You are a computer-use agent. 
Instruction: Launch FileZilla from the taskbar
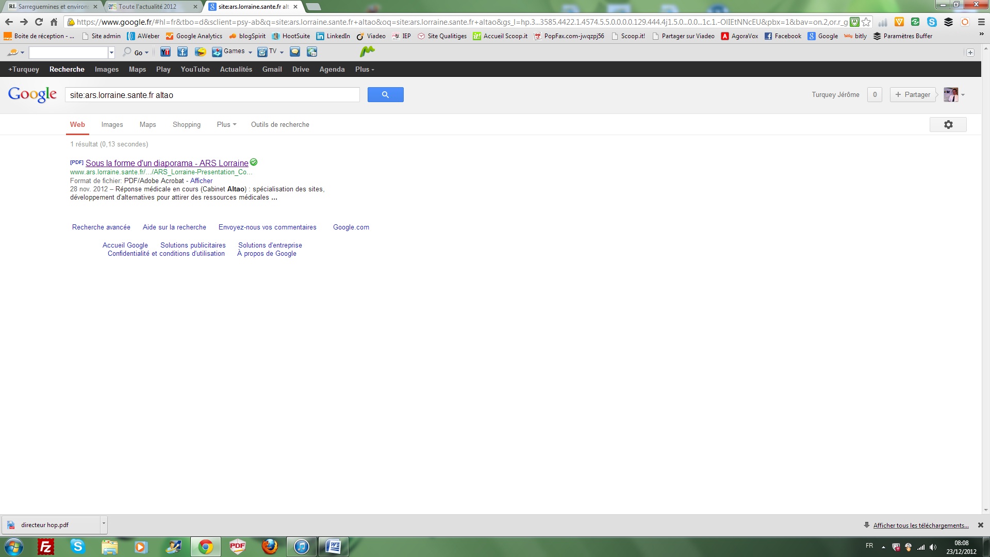click(46, 547)
